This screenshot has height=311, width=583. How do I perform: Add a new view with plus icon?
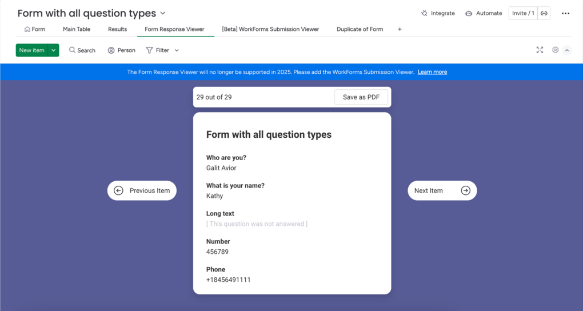tap(400, 29)
